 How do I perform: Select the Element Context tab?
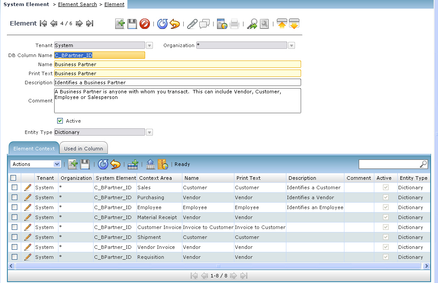[34, 148]
